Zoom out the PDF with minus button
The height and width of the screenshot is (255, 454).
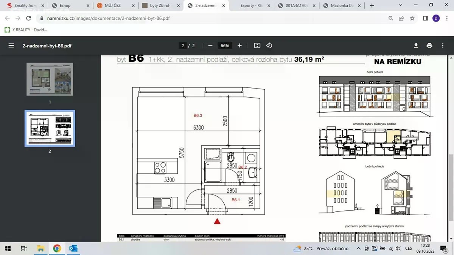(210, 45)
